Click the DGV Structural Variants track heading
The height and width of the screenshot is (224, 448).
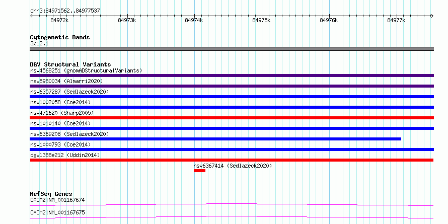click(x=70, y=64)
